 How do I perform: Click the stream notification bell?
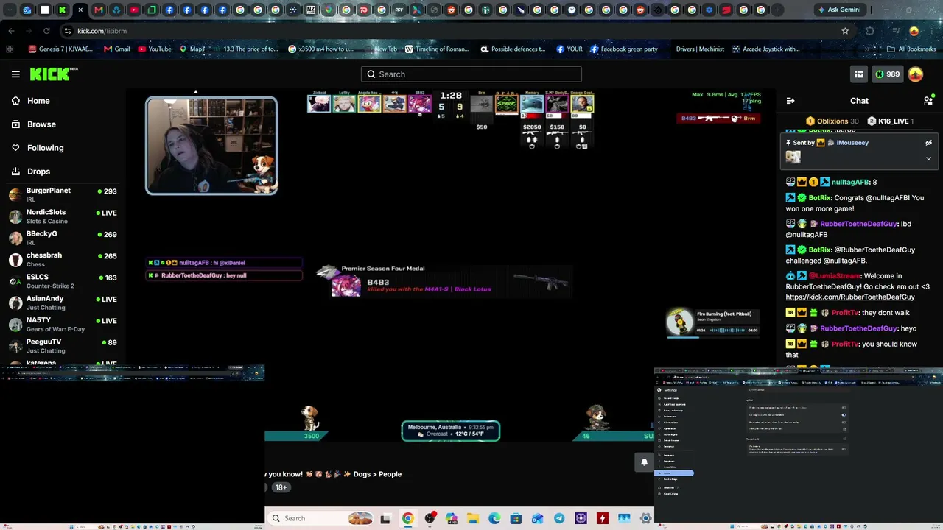644,462
